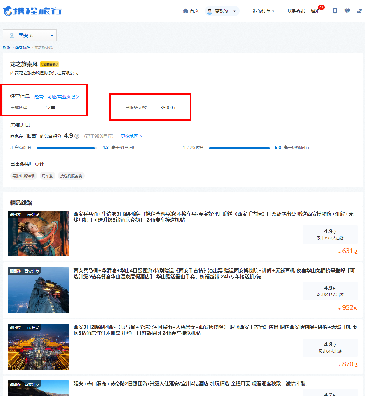The height and width of the screenshot is (396, 365).
Task: Expand the 我的订单 dropdown
Action: click(x=264, y=11)
